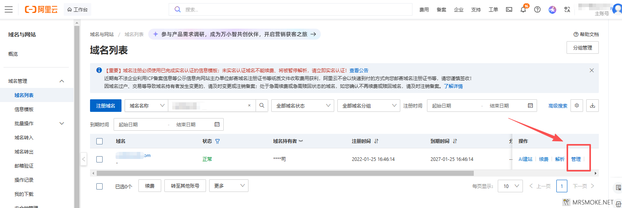Open the 更多 dropdown below table

click(x=229, y=186)
